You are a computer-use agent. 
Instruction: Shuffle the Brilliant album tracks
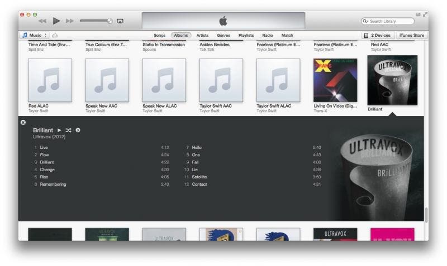tap(68, 130)
